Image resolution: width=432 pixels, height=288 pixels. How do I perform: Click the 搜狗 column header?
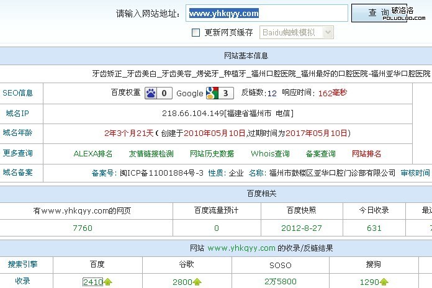coord(373,264)
